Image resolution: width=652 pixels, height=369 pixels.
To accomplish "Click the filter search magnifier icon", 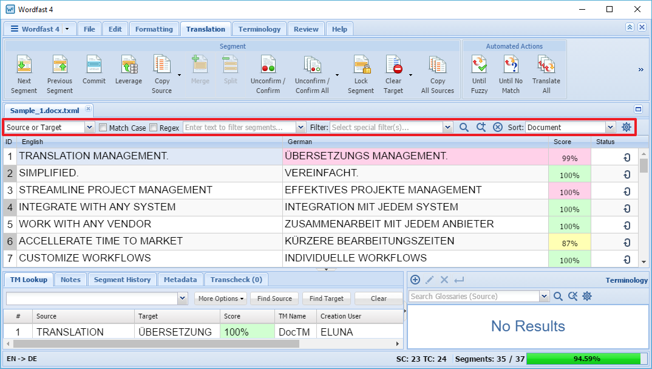I will (x=464, y=128).
